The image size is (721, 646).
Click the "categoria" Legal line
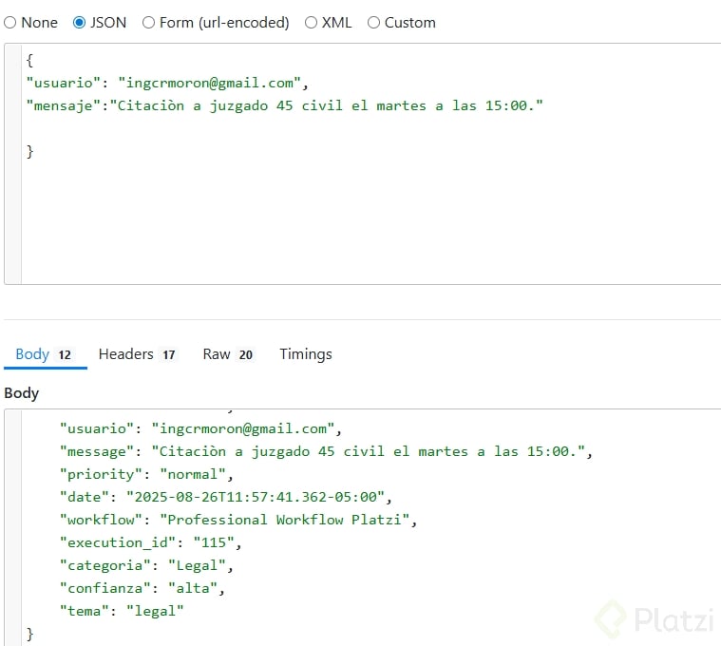coord(146,565)
